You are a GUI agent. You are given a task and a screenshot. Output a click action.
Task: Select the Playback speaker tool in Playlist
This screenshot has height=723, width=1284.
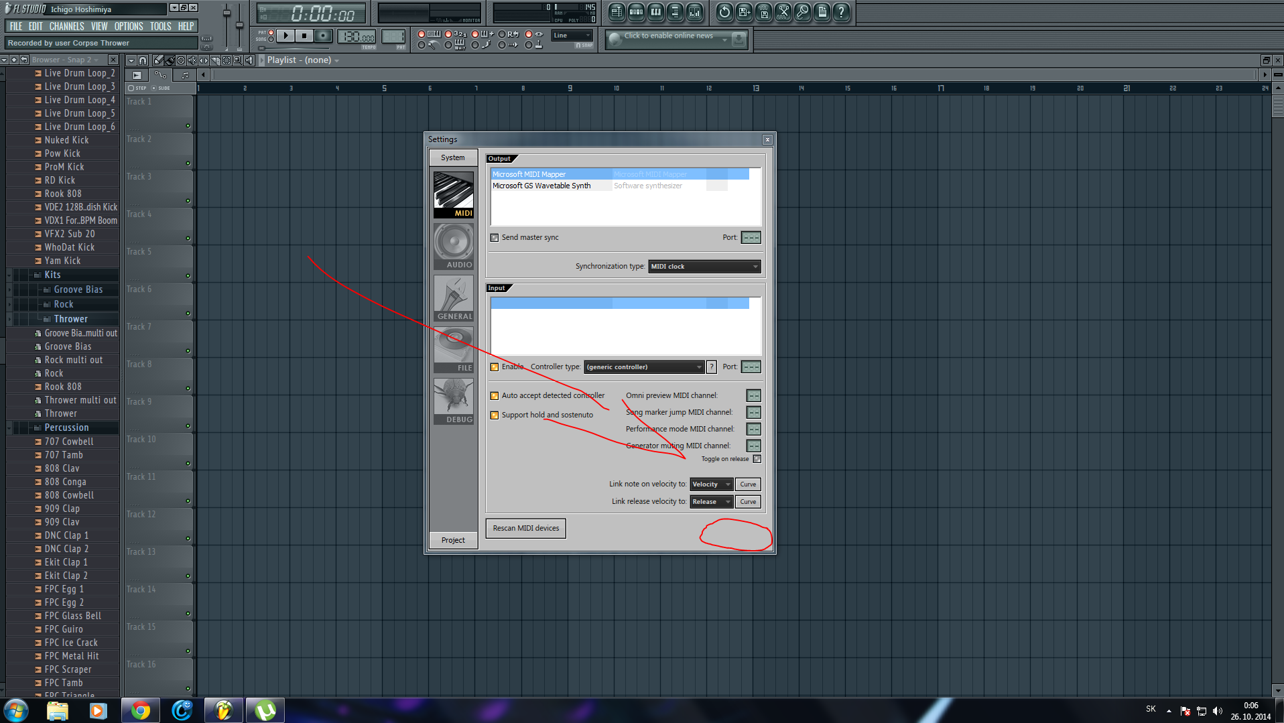[x=249, y=60]
